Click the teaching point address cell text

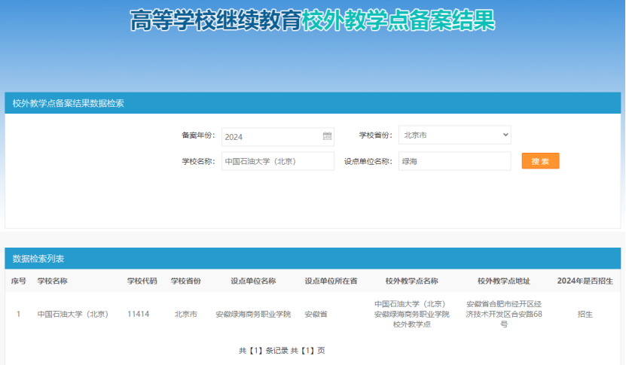click(x=503, y=314)
